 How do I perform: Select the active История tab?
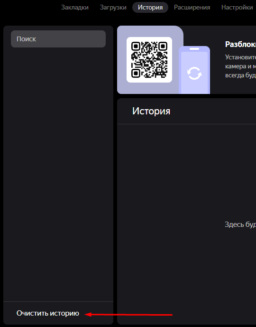tap(150, 8)
